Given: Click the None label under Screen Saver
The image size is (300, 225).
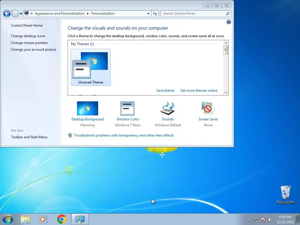Looking at the screenshot, I should 208,125.
